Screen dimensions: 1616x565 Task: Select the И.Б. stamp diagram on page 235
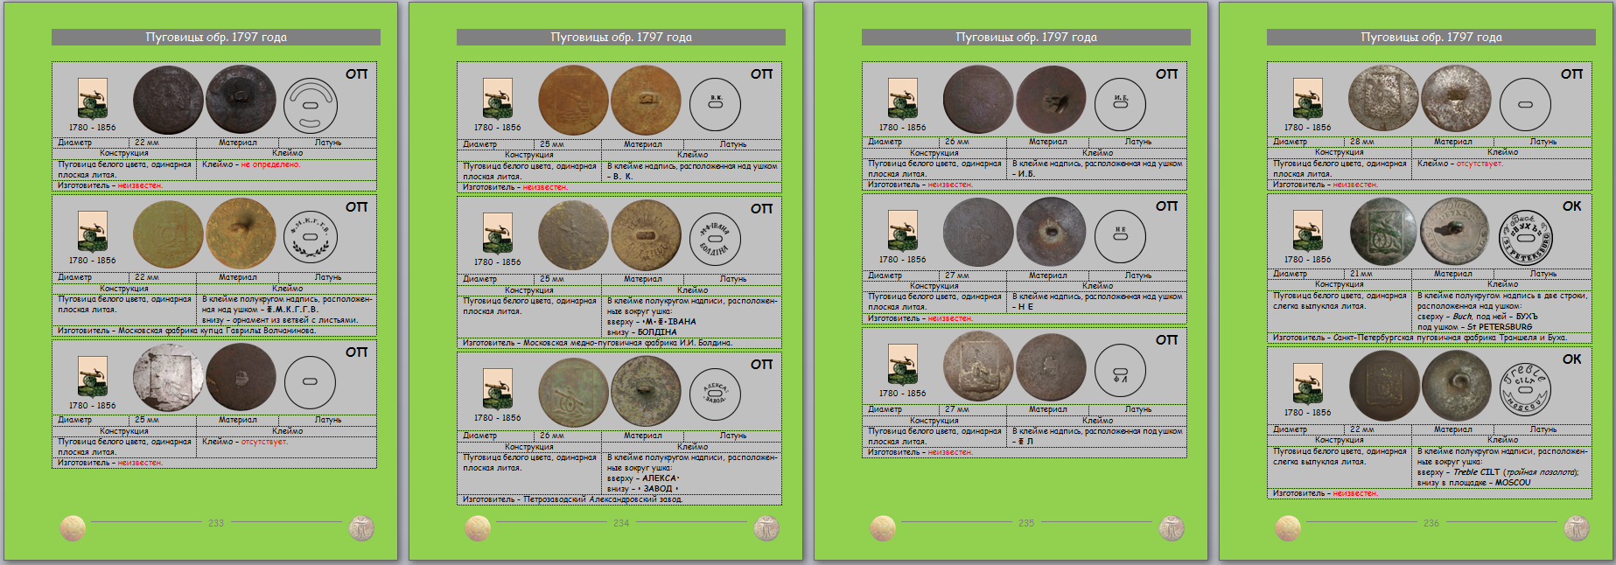pos(1120,103)
